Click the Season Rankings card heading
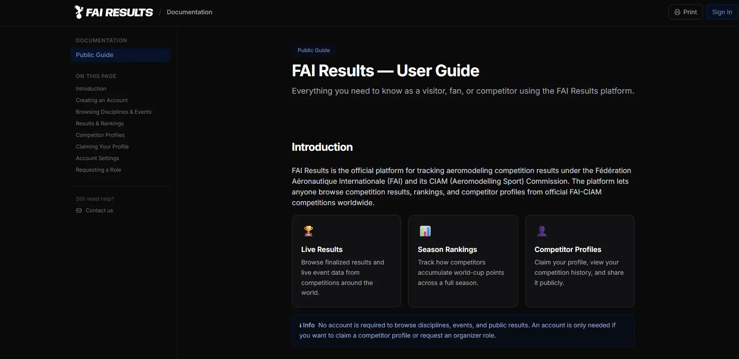This screenshot has height=359, width=739. pos(447,250)
